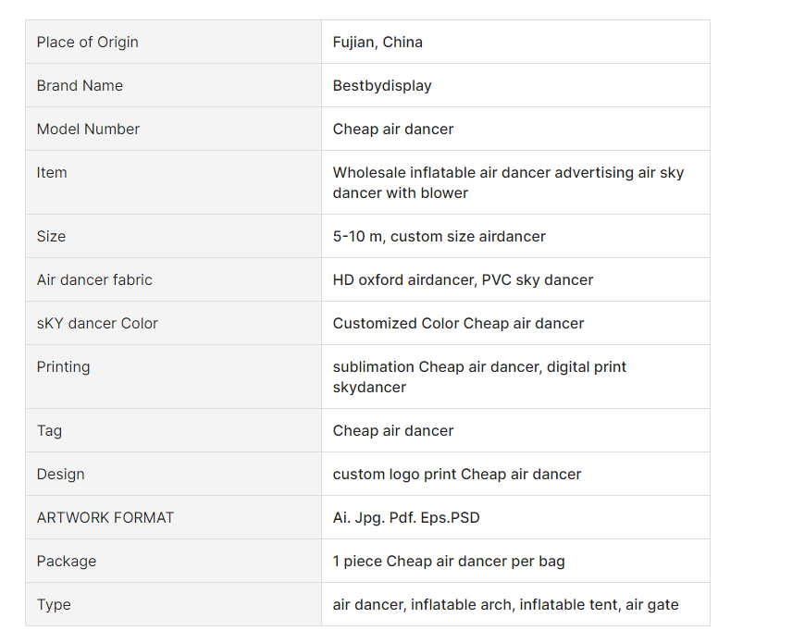Image resolution: width=805 pixels, height=643 pixels.
Task: Select the "Bestbydisplay" brand value
Action: click(x=382, y=85)
